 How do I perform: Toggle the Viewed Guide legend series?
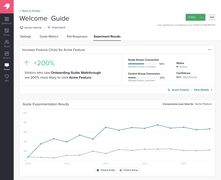point(106,170)
